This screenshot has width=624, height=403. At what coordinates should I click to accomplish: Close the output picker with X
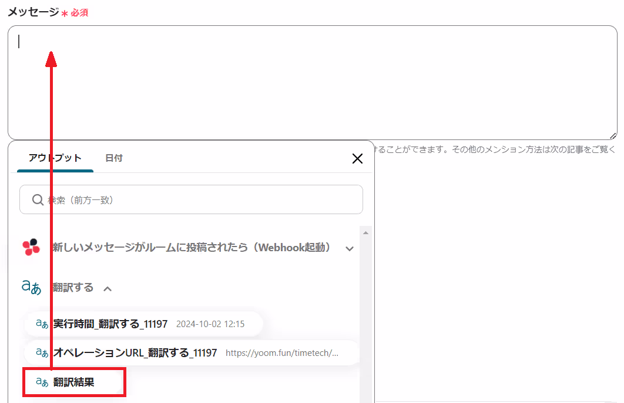click(357, 159)
